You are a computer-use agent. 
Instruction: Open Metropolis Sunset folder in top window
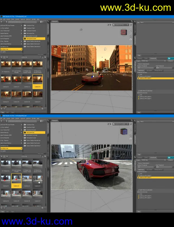[x=31, y=39]
